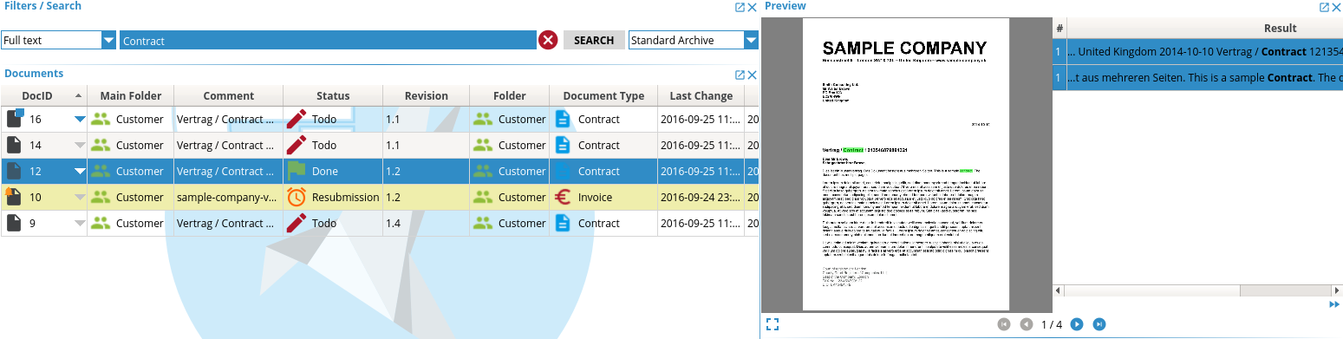Pop out the Documents panel
This screenshot has height=339, width=1343.
[740, 75]
